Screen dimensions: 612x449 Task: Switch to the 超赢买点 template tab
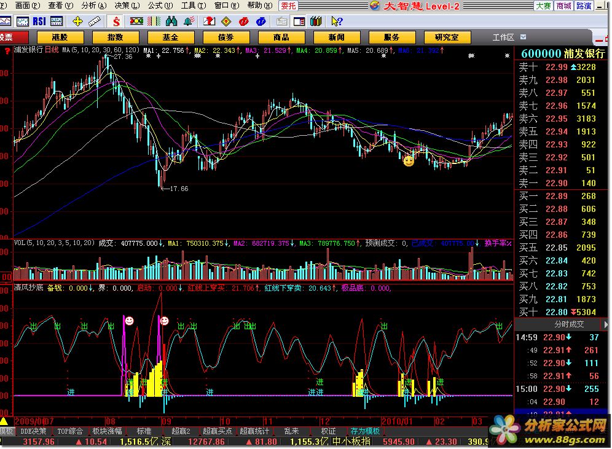218,431
